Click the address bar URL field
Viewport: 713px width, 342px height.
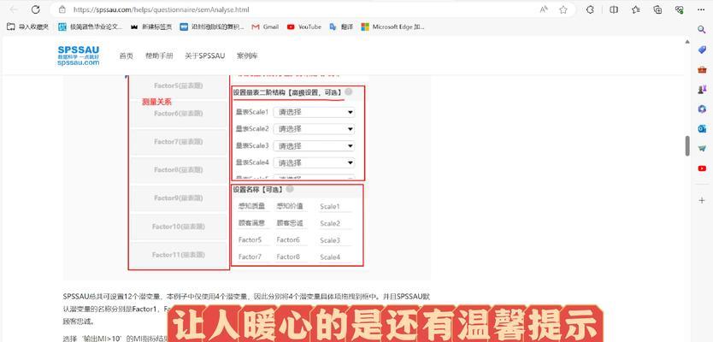click(291, 9)
